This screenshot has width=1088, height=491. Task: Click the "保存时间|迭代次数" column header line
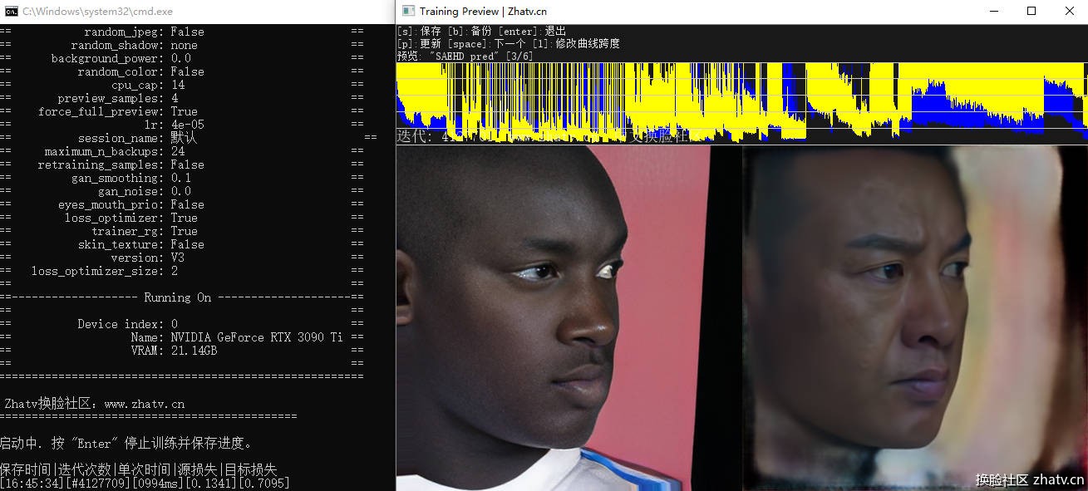pos(138,470)
